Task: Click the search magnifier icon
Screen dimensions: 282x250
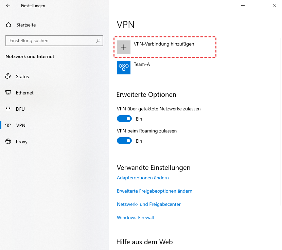Action: click(x=98, y=41)
